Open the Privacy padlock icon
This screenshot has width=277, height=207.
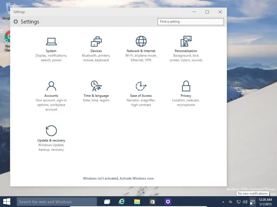[186, 86]
